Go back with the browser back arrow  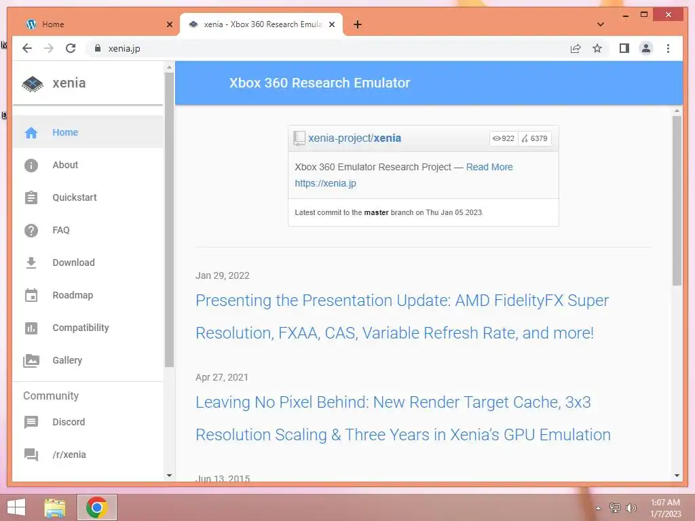[x=27, y=48]
